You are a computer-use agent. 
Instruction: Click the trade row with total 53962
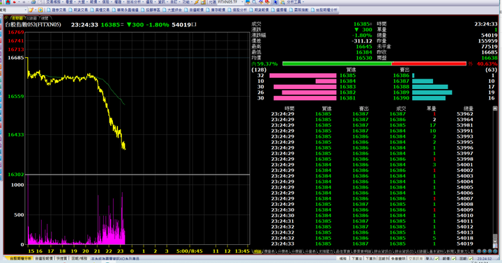[x=372, y=114]
